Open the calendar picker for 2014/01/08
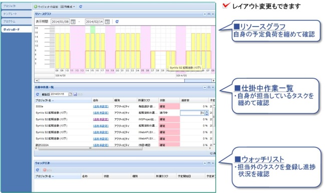 coord(73,22)
